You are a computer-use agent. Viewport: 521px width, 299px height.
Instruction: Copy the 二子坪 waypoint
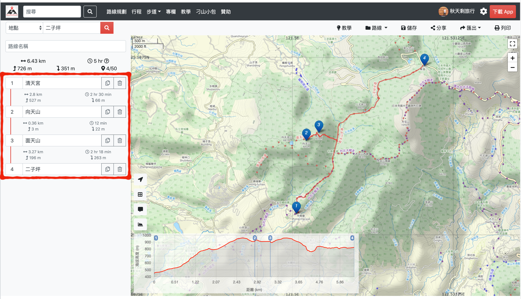[x=107, y=169]
